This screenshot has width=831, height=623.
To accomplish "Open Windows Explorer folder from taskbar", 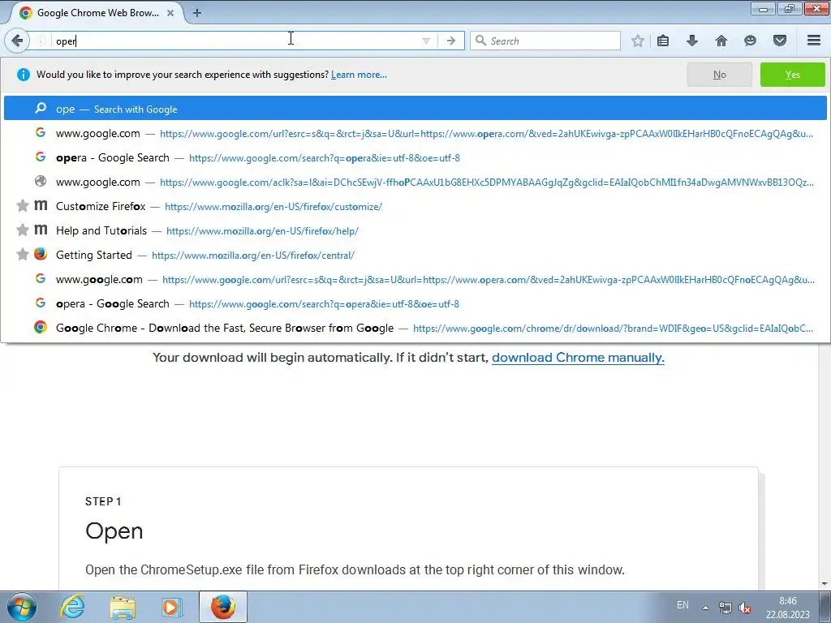I will click(x=123, y=607).
